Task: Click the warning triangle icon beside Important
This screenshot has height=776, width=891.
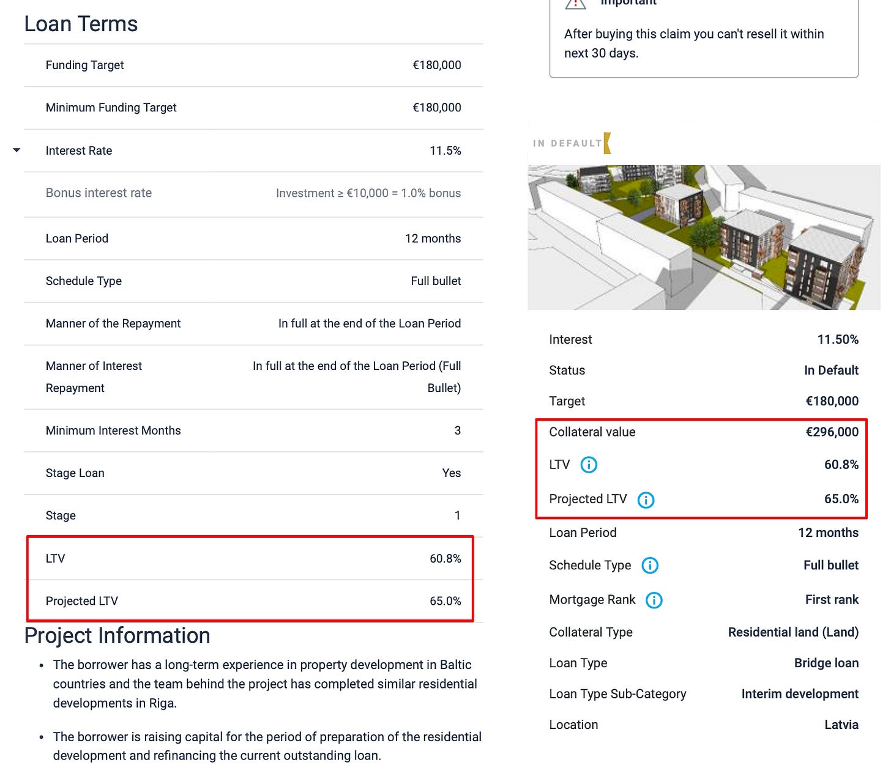Action: 575,3
